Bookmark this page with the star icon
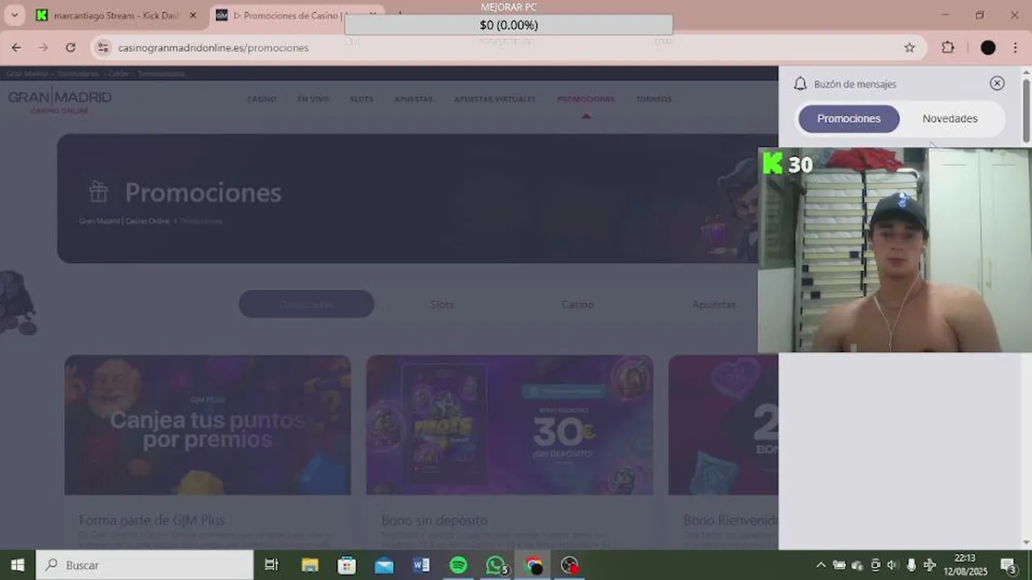 tap(909, 48)
